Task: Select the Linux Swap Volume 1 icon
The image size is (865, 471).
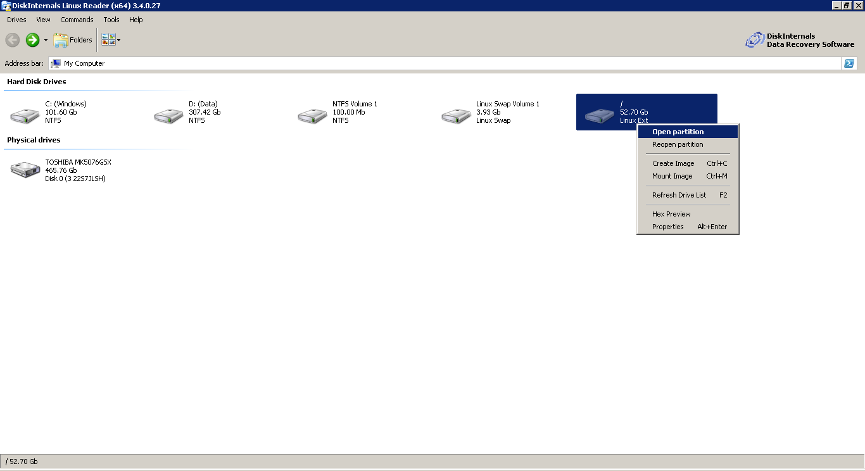Action: [x=457, y=115]
